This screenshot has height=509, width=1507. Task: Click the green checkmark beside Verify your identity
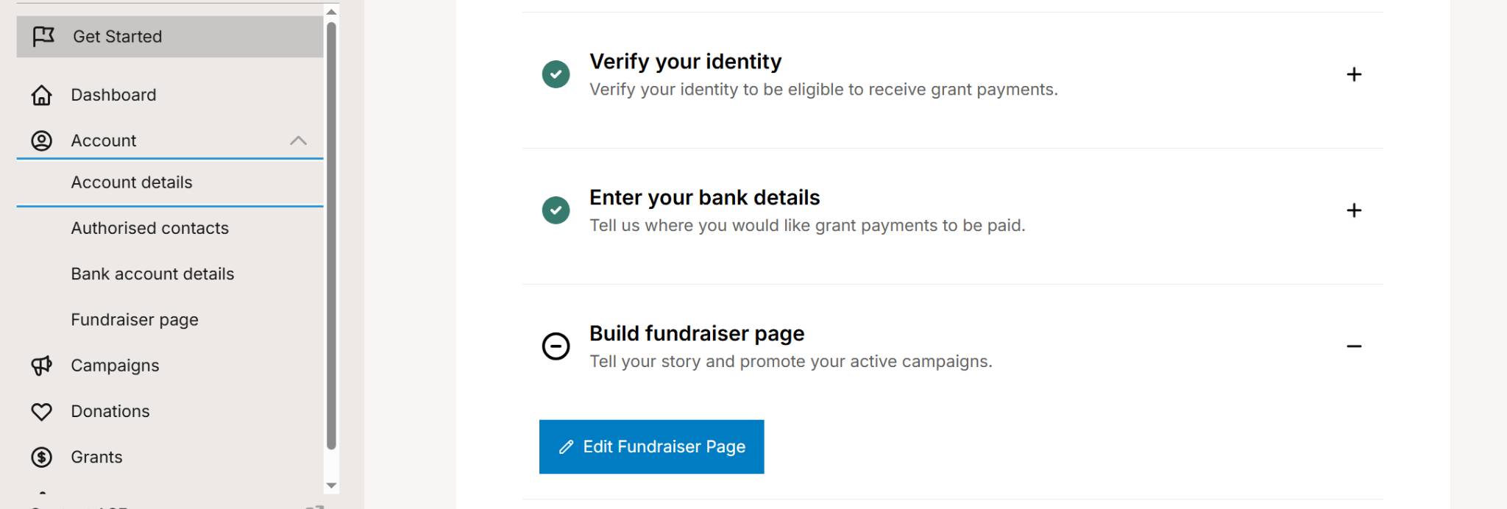556,74
